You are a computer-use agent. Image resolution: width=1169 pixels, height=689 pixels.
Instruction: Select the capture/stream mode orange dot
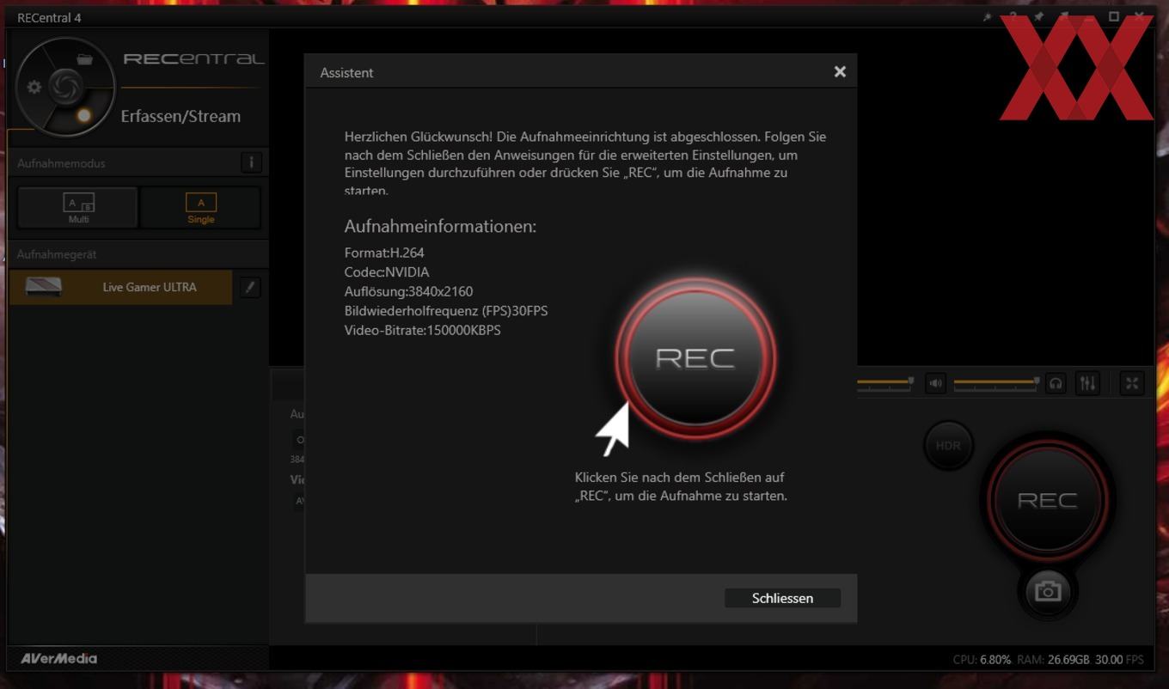click(x=83, y=115)
